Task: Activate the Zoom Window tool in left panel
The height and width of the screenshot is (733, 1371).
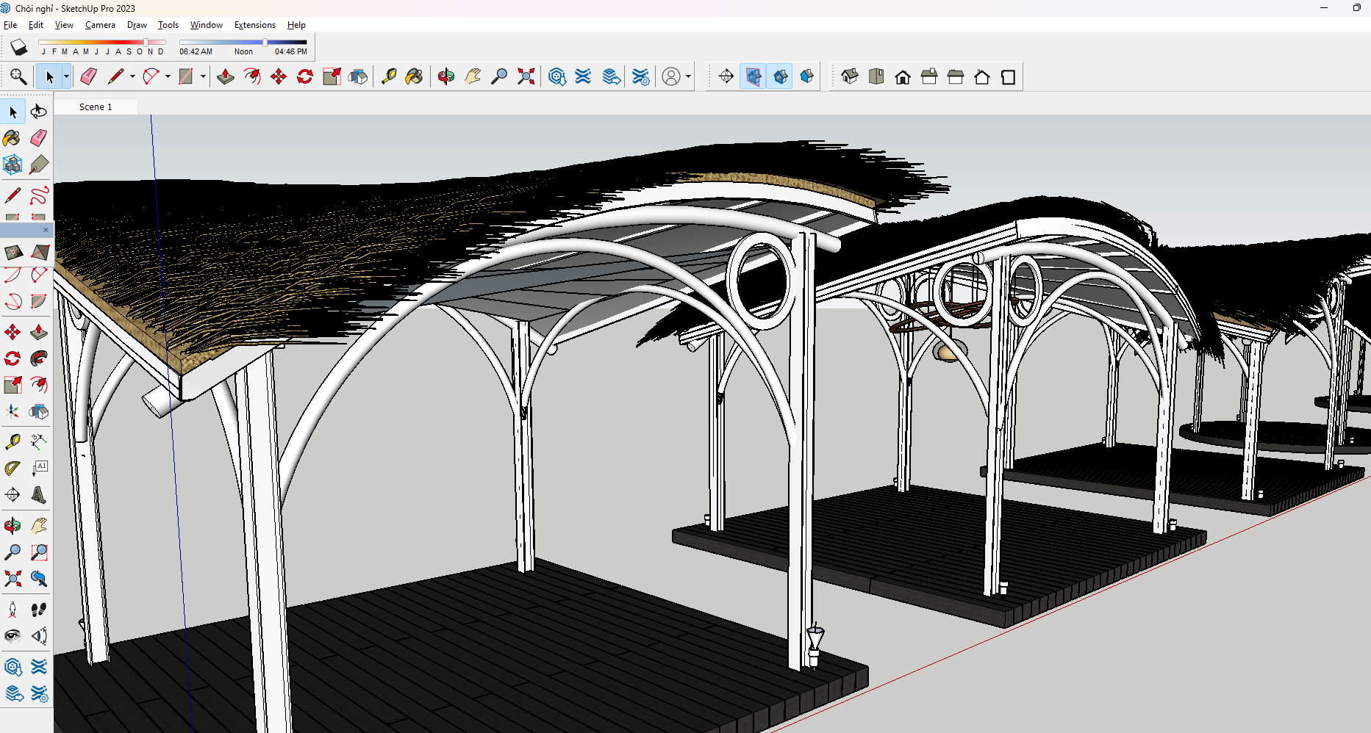Action: [39, 552]
